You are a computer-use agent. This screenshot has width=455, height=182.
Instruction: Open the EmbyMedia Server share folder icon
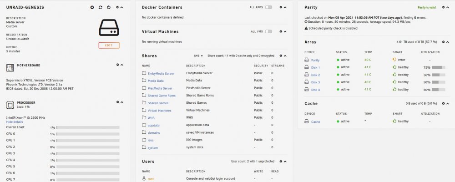144,73
